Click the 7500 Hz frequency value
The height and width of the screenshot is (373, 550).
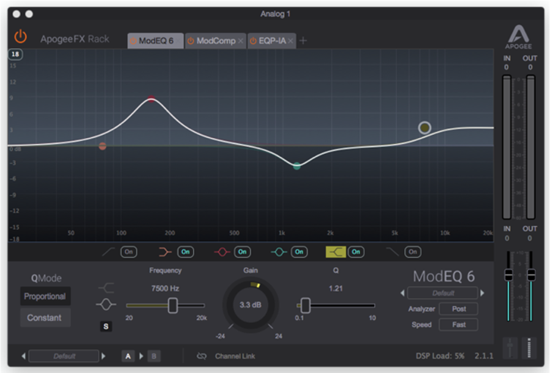165,289
